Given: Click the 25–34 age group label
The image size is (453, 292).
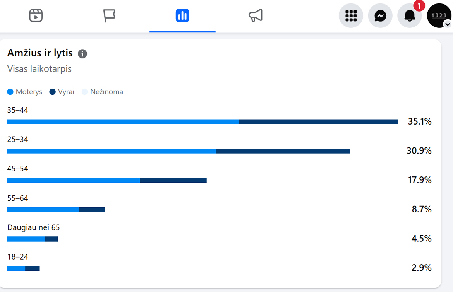Looking at the screenshot, I should coord(18,139).
